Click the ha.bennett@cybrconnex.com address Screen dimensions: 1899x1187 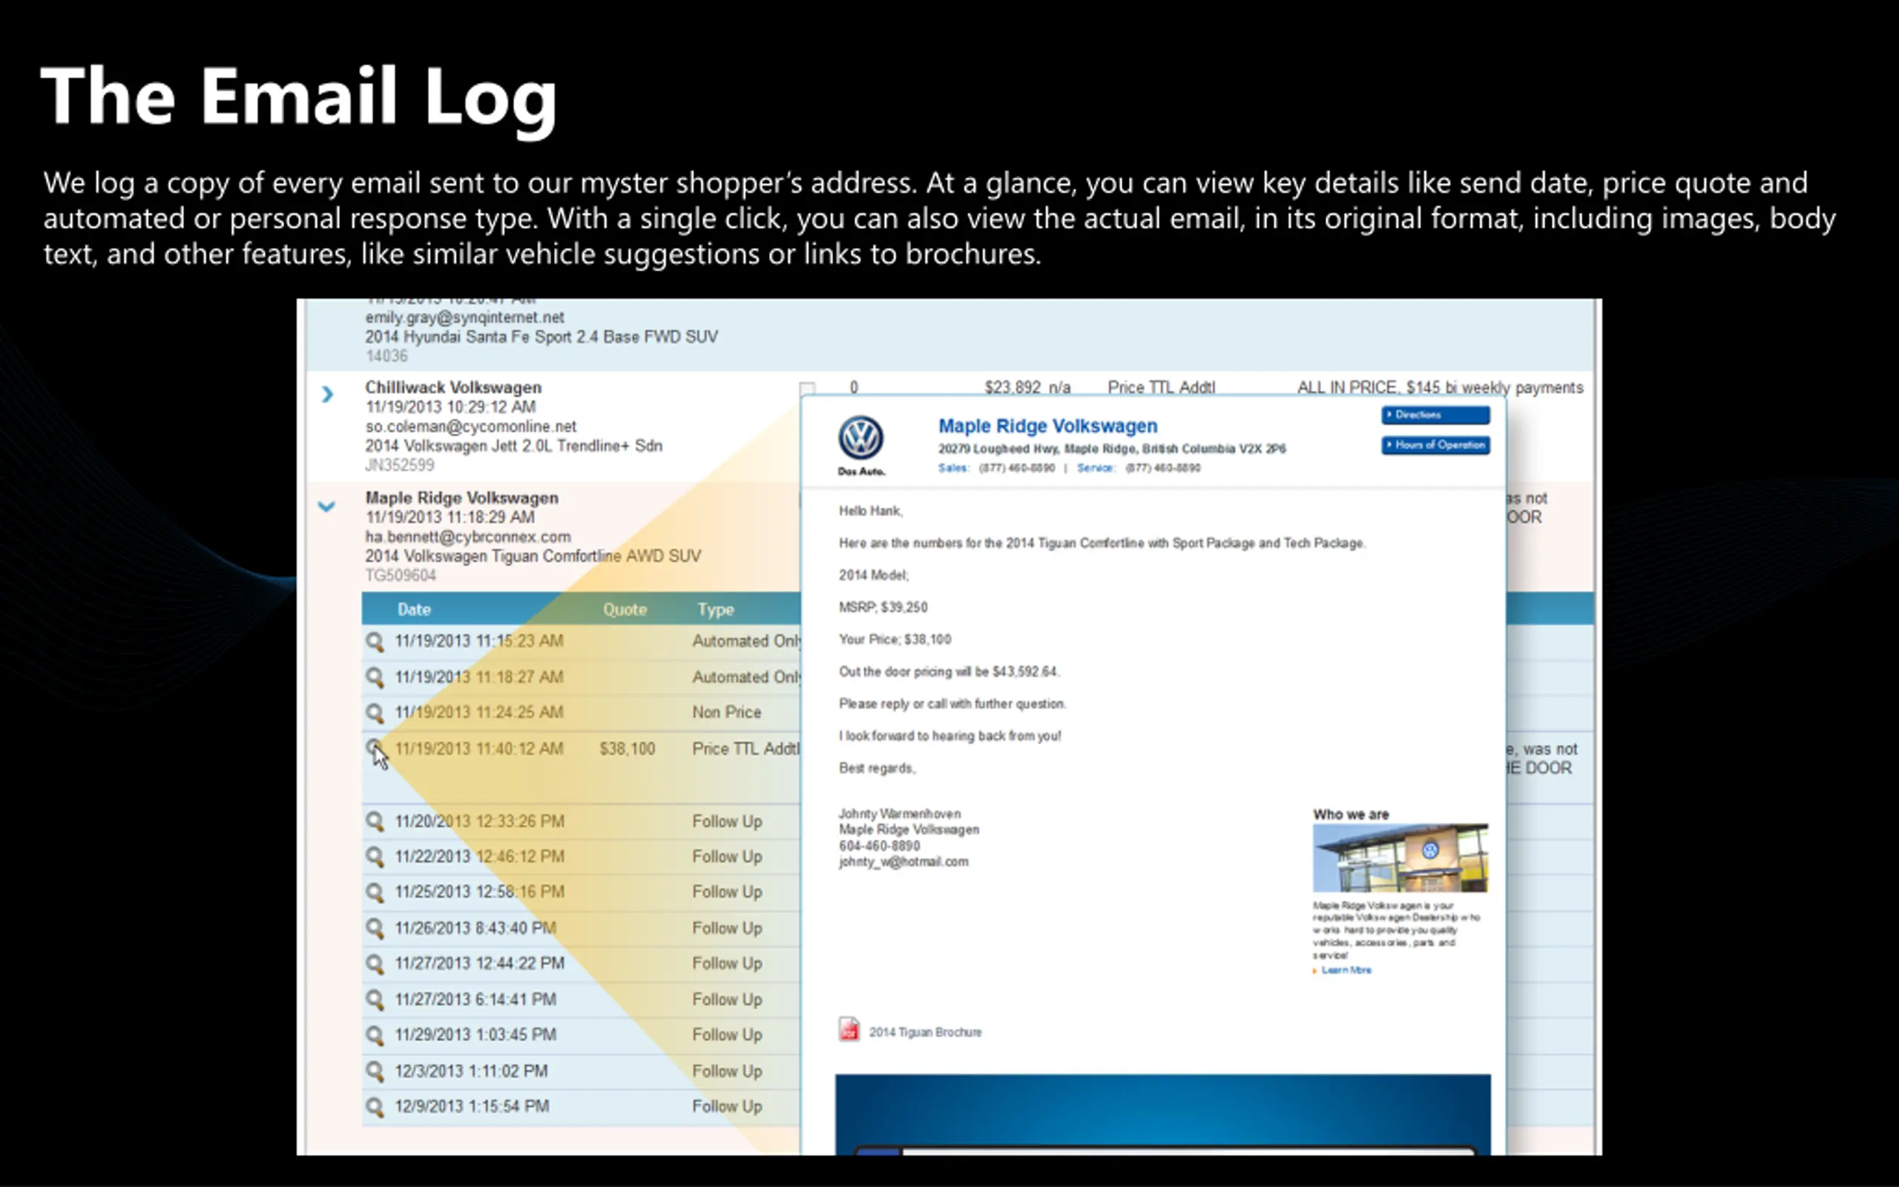click(467, 537)
